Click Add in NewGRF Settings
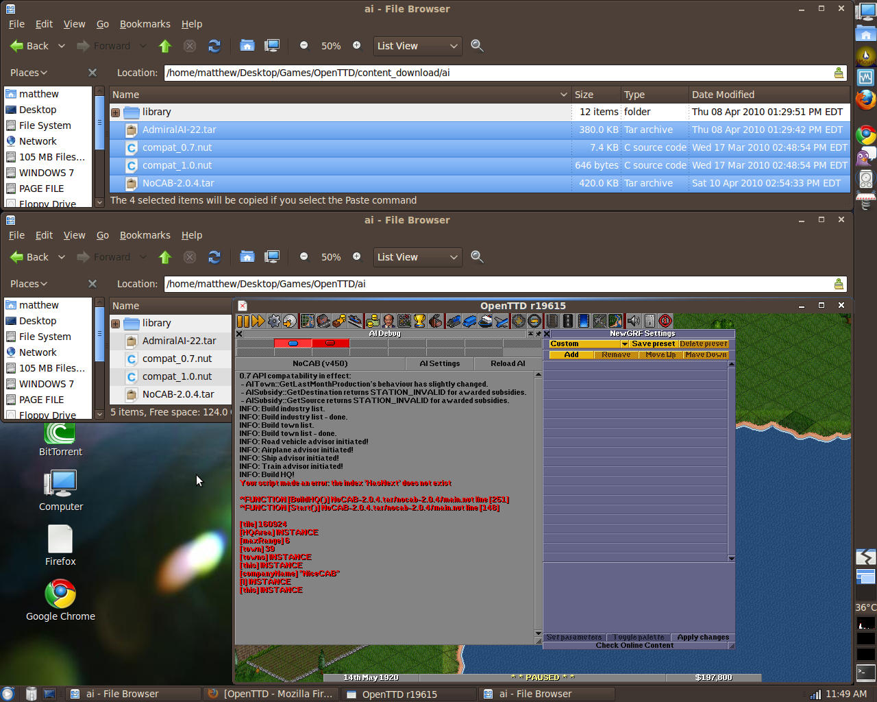 pyautogui.click(x=571, y=354)
